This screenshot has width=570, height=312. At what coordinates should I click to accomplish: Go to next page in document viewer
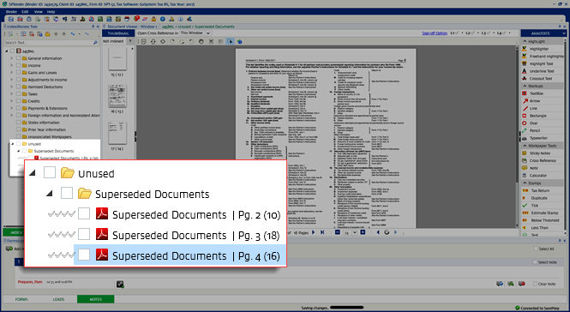tap(313, 232)
